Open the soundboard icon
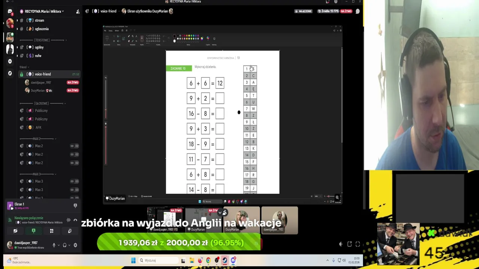The width and height of the screenshot is (479, 269). 70,231
